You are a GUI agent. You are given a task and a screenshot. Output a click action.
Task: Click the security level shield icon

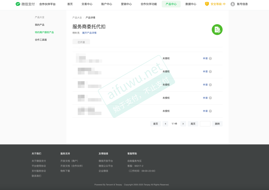point(207,4)
